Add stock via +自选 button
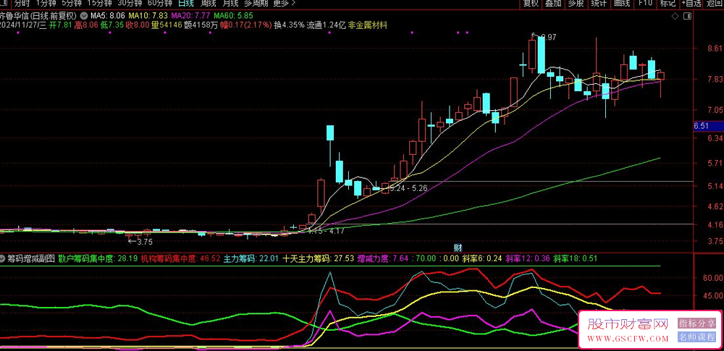Viewport: 724px width, 351px height. [x=690, y=3]
